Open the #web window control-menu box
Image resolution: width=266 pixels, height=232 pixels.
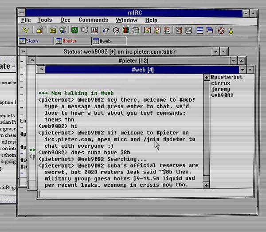tap(41, 69)
